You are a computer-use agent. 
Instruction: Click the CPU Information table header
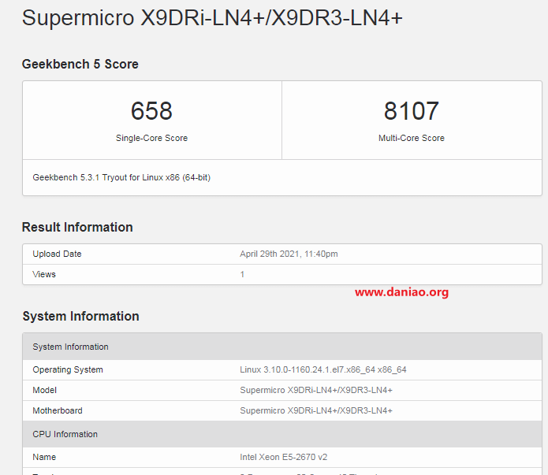[x=282, y=434]
